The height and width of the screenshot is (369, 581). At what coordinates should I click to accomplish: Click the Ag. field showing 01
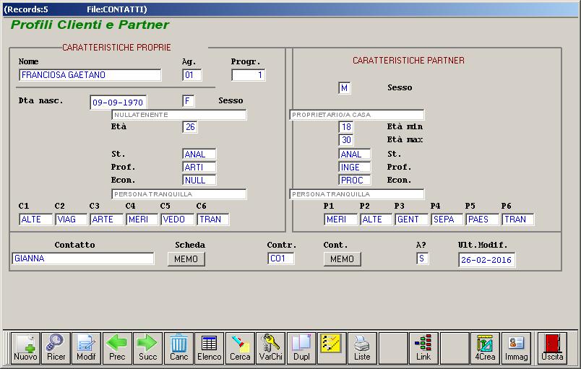192,75
